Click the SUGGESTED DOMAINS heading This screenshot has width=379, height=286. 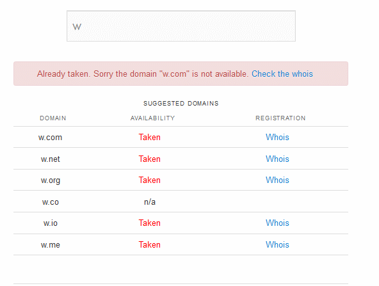point(181,104)
